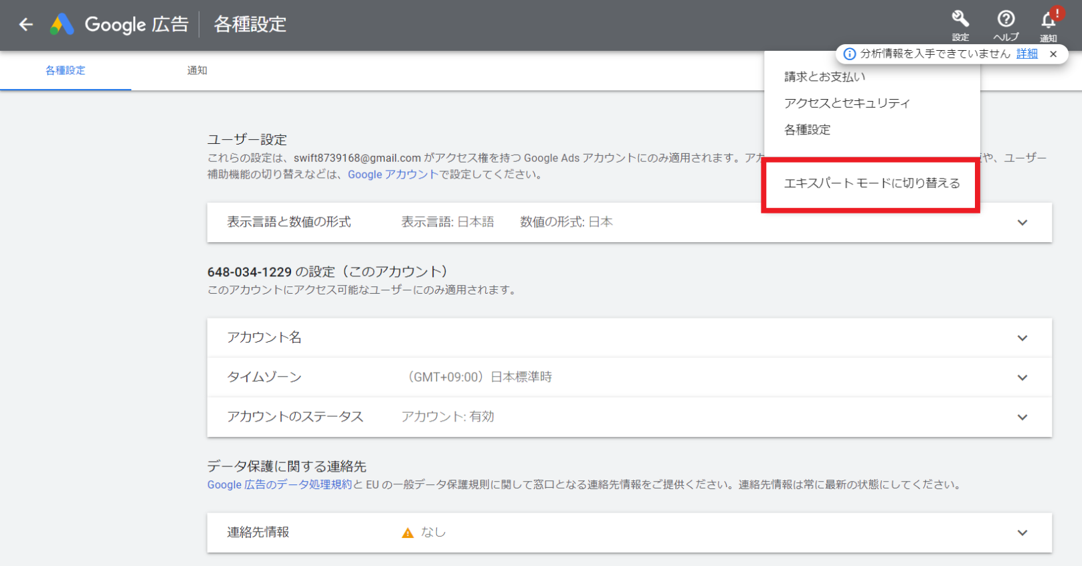This screenshot has height=566, width=1082.
Task: Open the Google 広告のデータ処理規約 link
Action: point(279,484)
